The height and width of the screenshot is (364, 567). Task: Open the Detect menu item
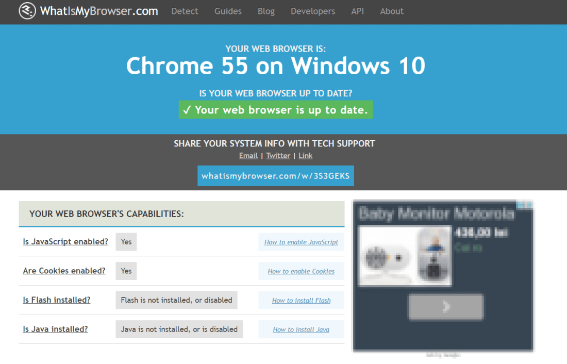(x=185, y=11)
